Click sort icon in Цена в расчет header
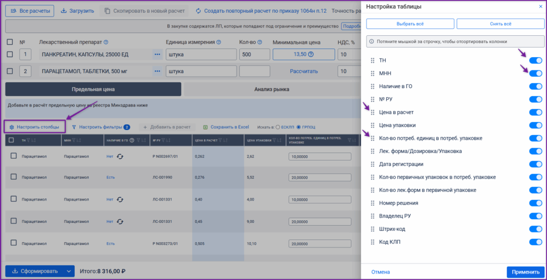Image resolution: width=547 pixels, height=280 pixels. 225,140
